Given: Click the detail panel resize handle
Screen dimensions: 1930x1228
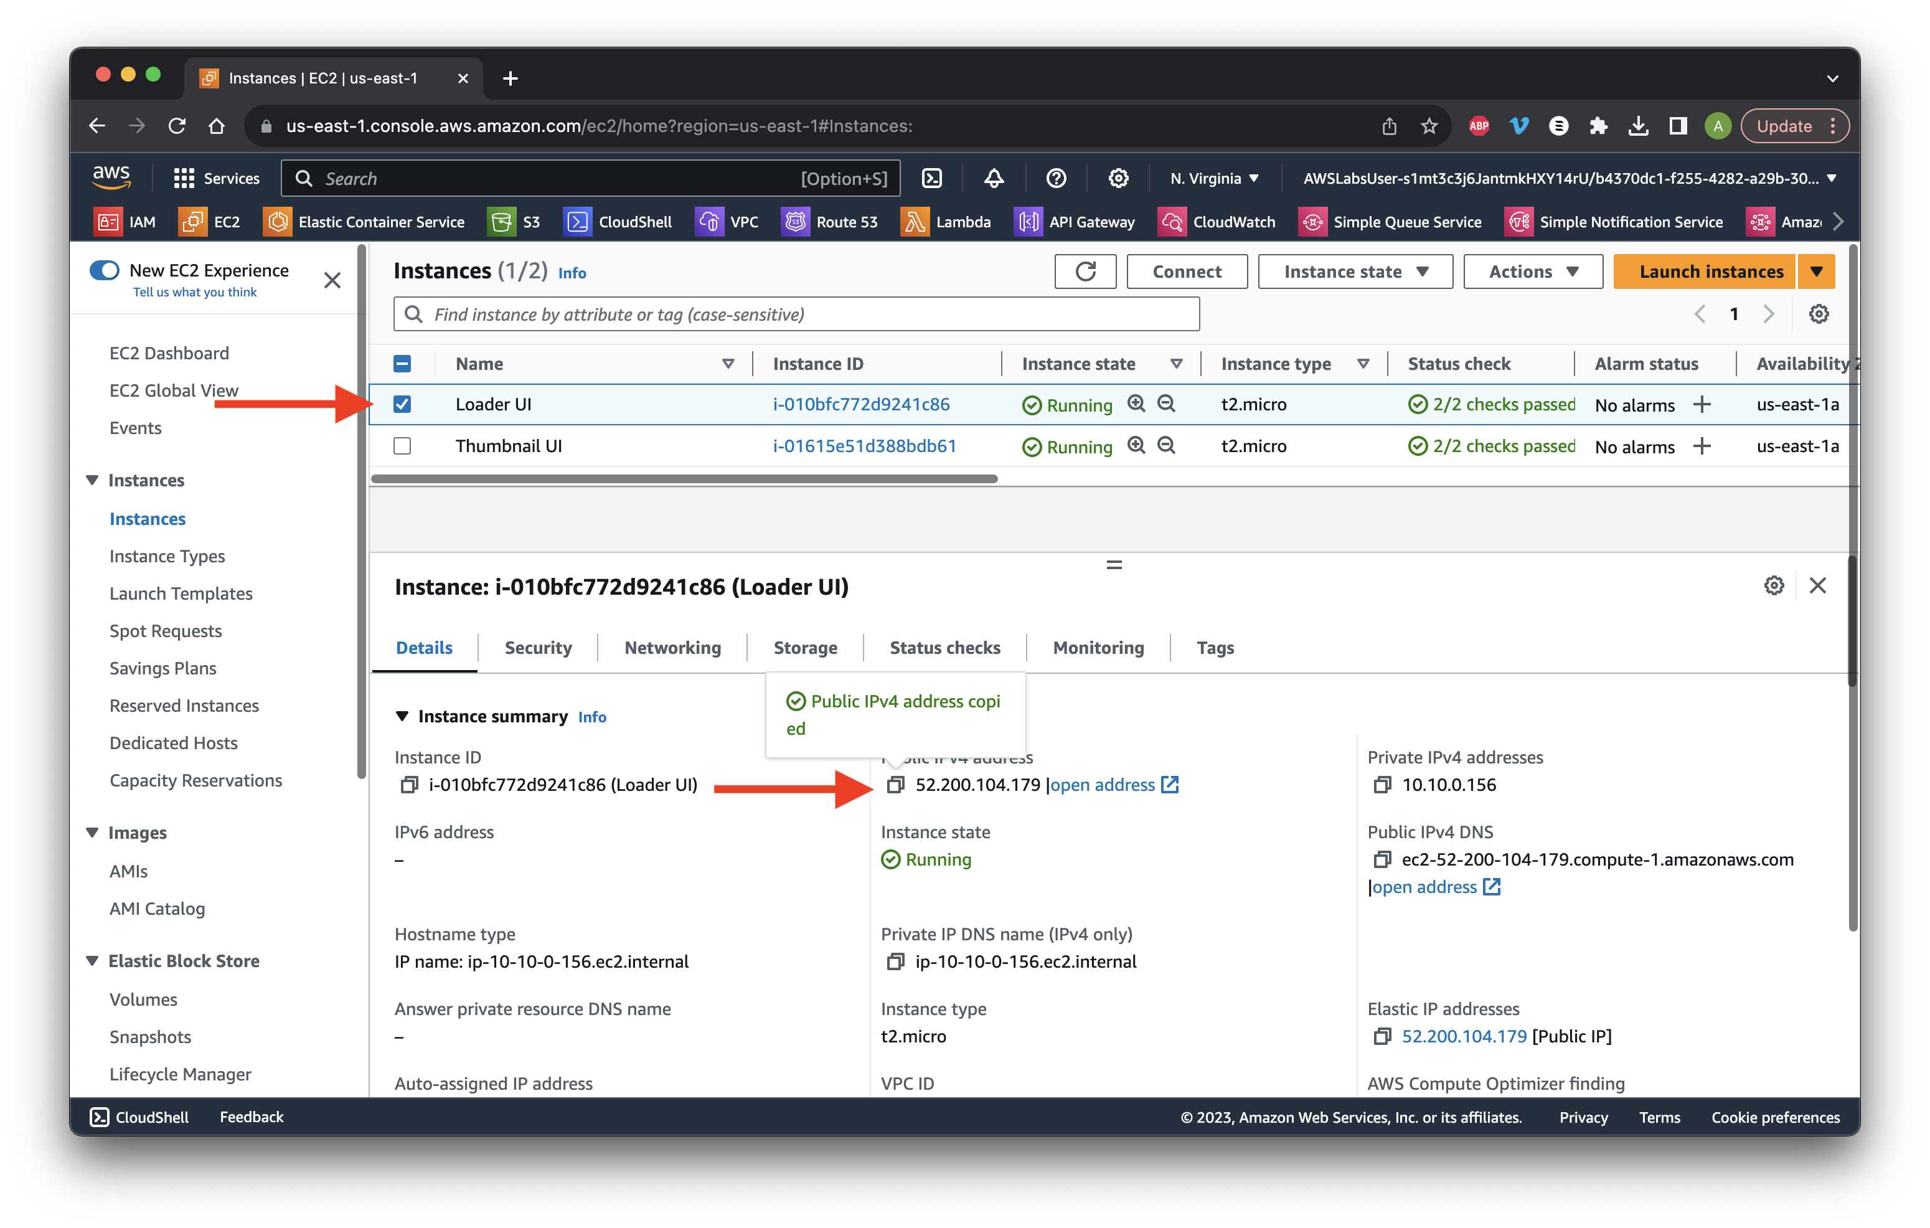Looking at the screenshot, I should (1114, 564).
